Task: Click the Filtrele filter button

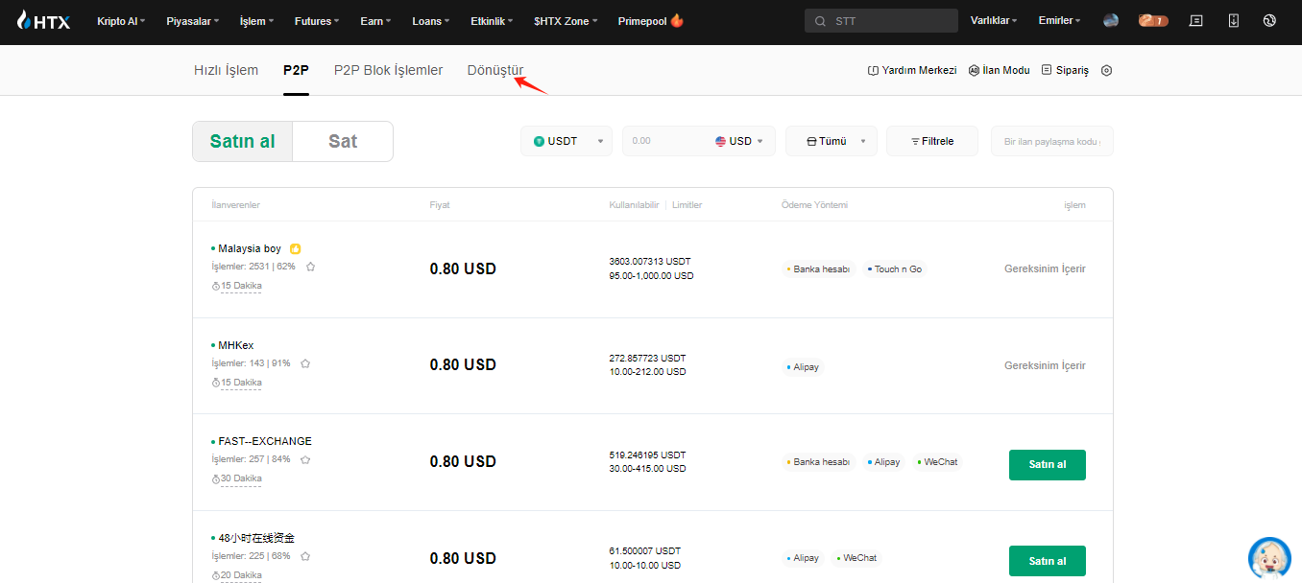Action: pos(932,141)
